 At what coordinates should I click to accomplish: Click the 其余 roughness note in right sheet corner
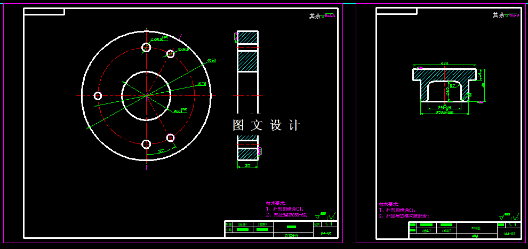pyautogui.click(x=506, y=15)
